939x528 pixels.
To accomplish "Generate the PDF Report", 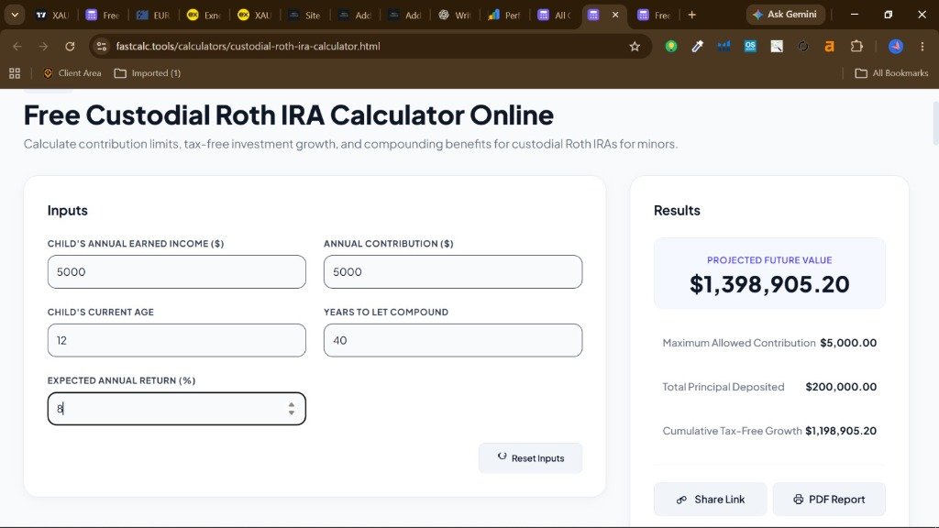I will pos(829,500).
